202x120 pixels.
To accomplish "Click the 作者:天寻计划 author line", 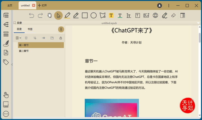I will click(132, 42).
